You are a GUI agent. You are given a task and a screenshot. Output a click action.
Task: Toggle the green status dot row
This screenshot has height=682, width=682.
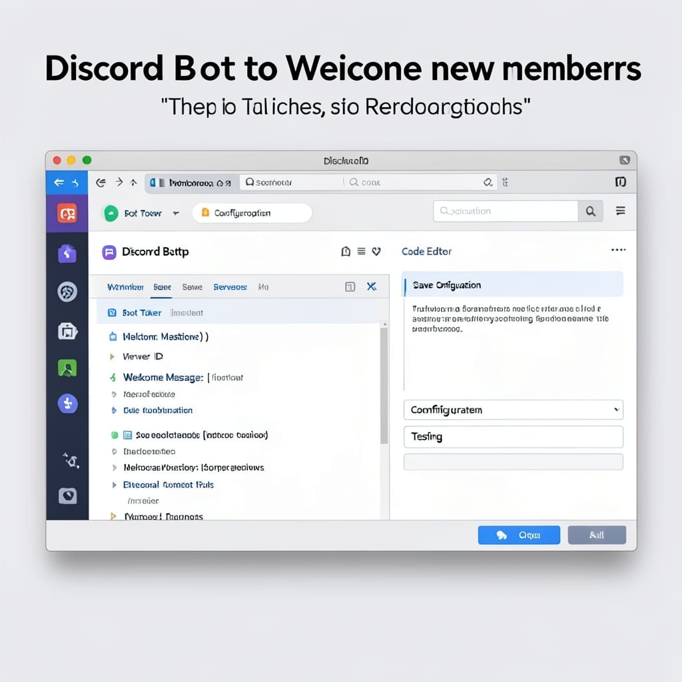coord(115,435)
